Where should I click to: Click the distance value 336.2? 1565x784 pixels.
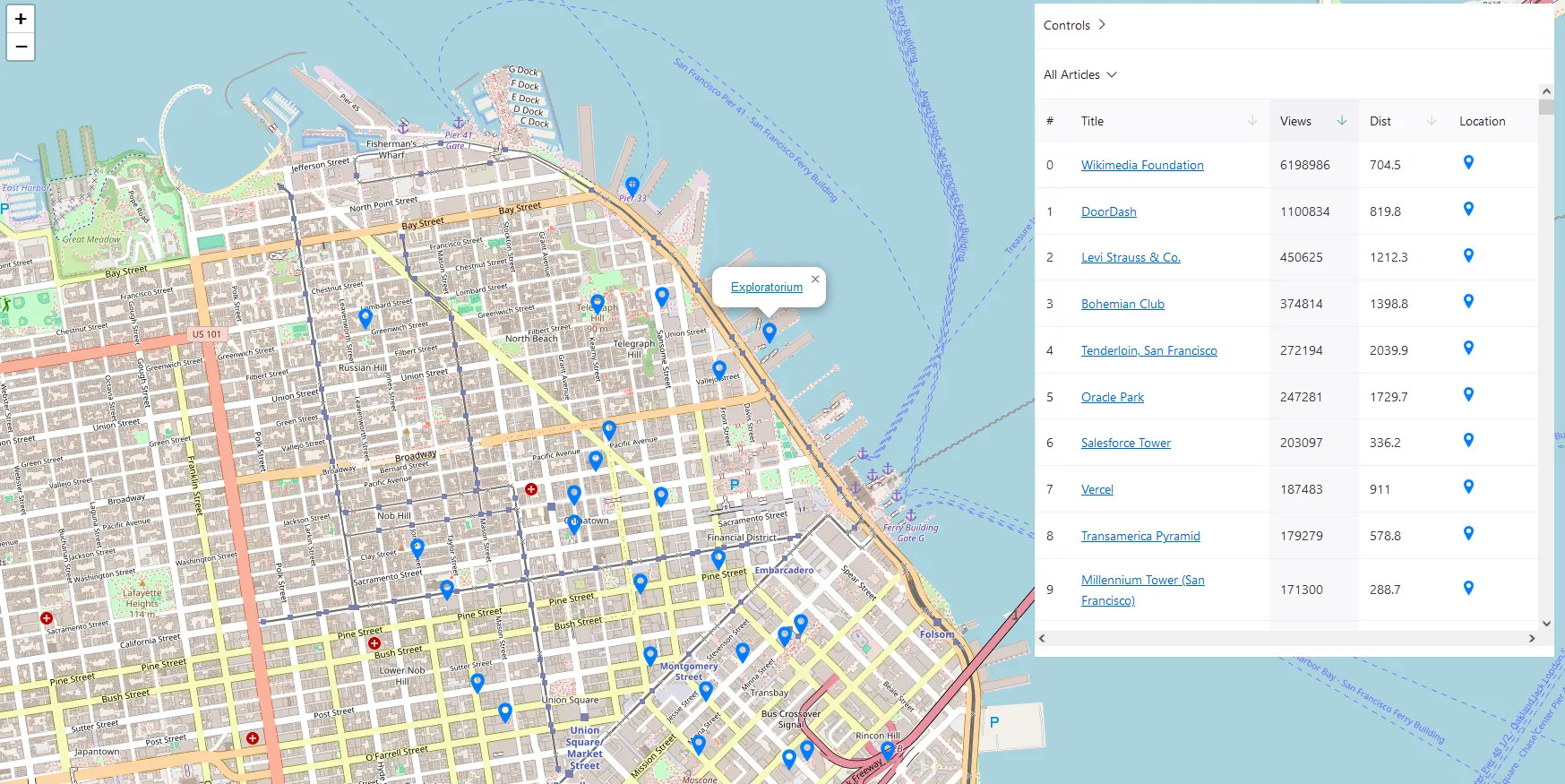(x=1385, y=443)
